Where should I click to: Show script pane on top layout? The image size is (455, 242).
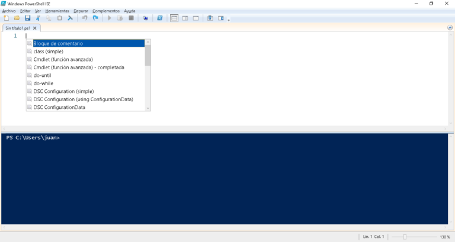click(174, 18)
